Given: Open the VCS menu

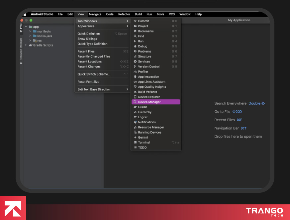Looking at the screenshot, I should (x=172, y=14).
